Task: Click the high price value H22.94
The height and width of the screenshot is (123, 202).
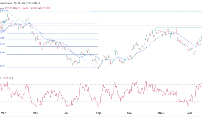Action: coord(17,8)
